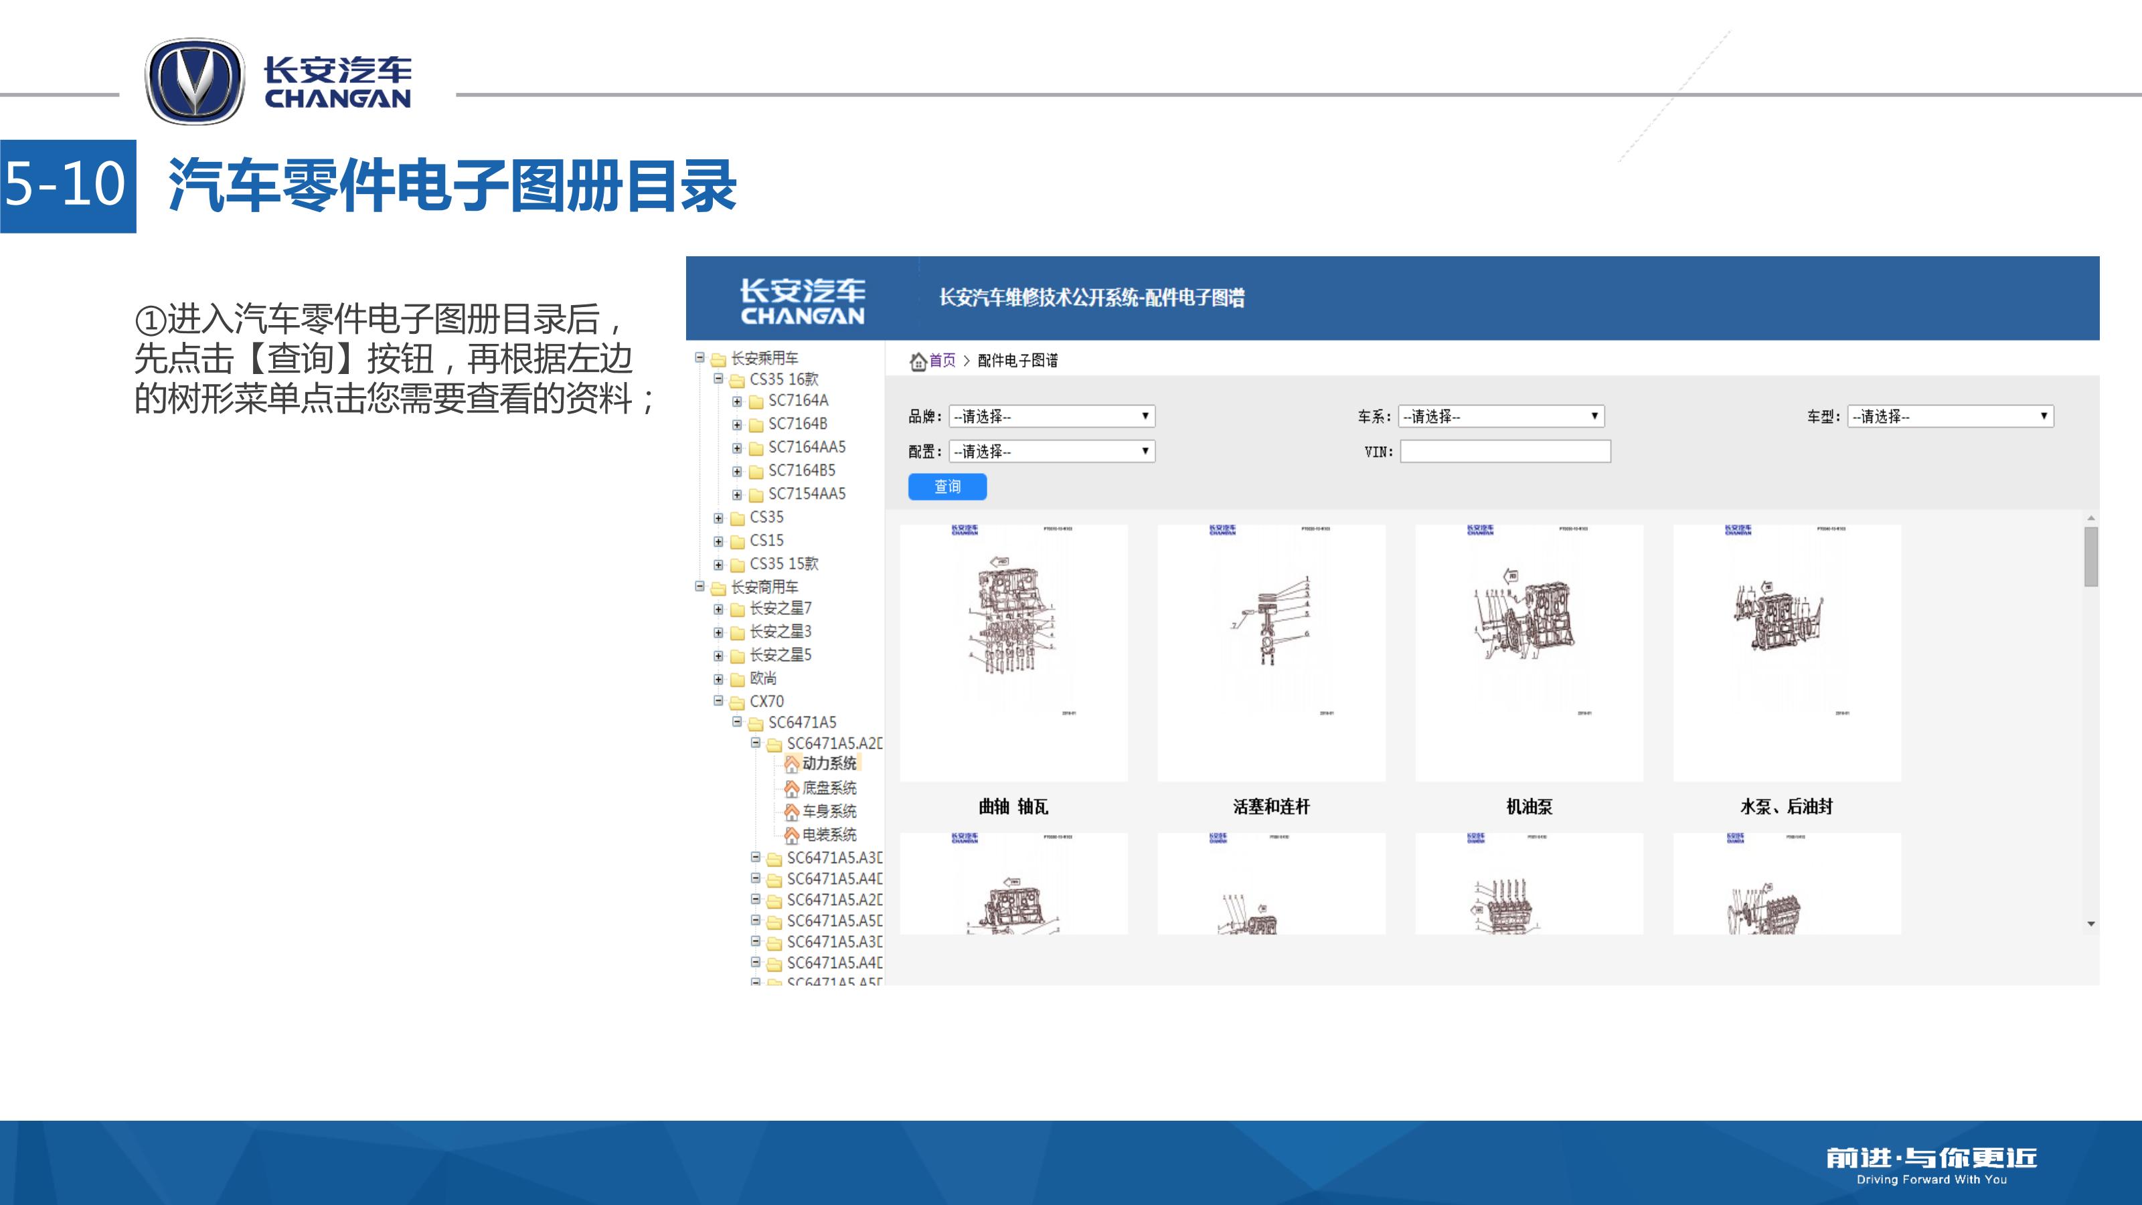The width and height of the screenshot is (2142, 1205).
Task: Open the 车系 dropdown
Action: pos(1500,415)
